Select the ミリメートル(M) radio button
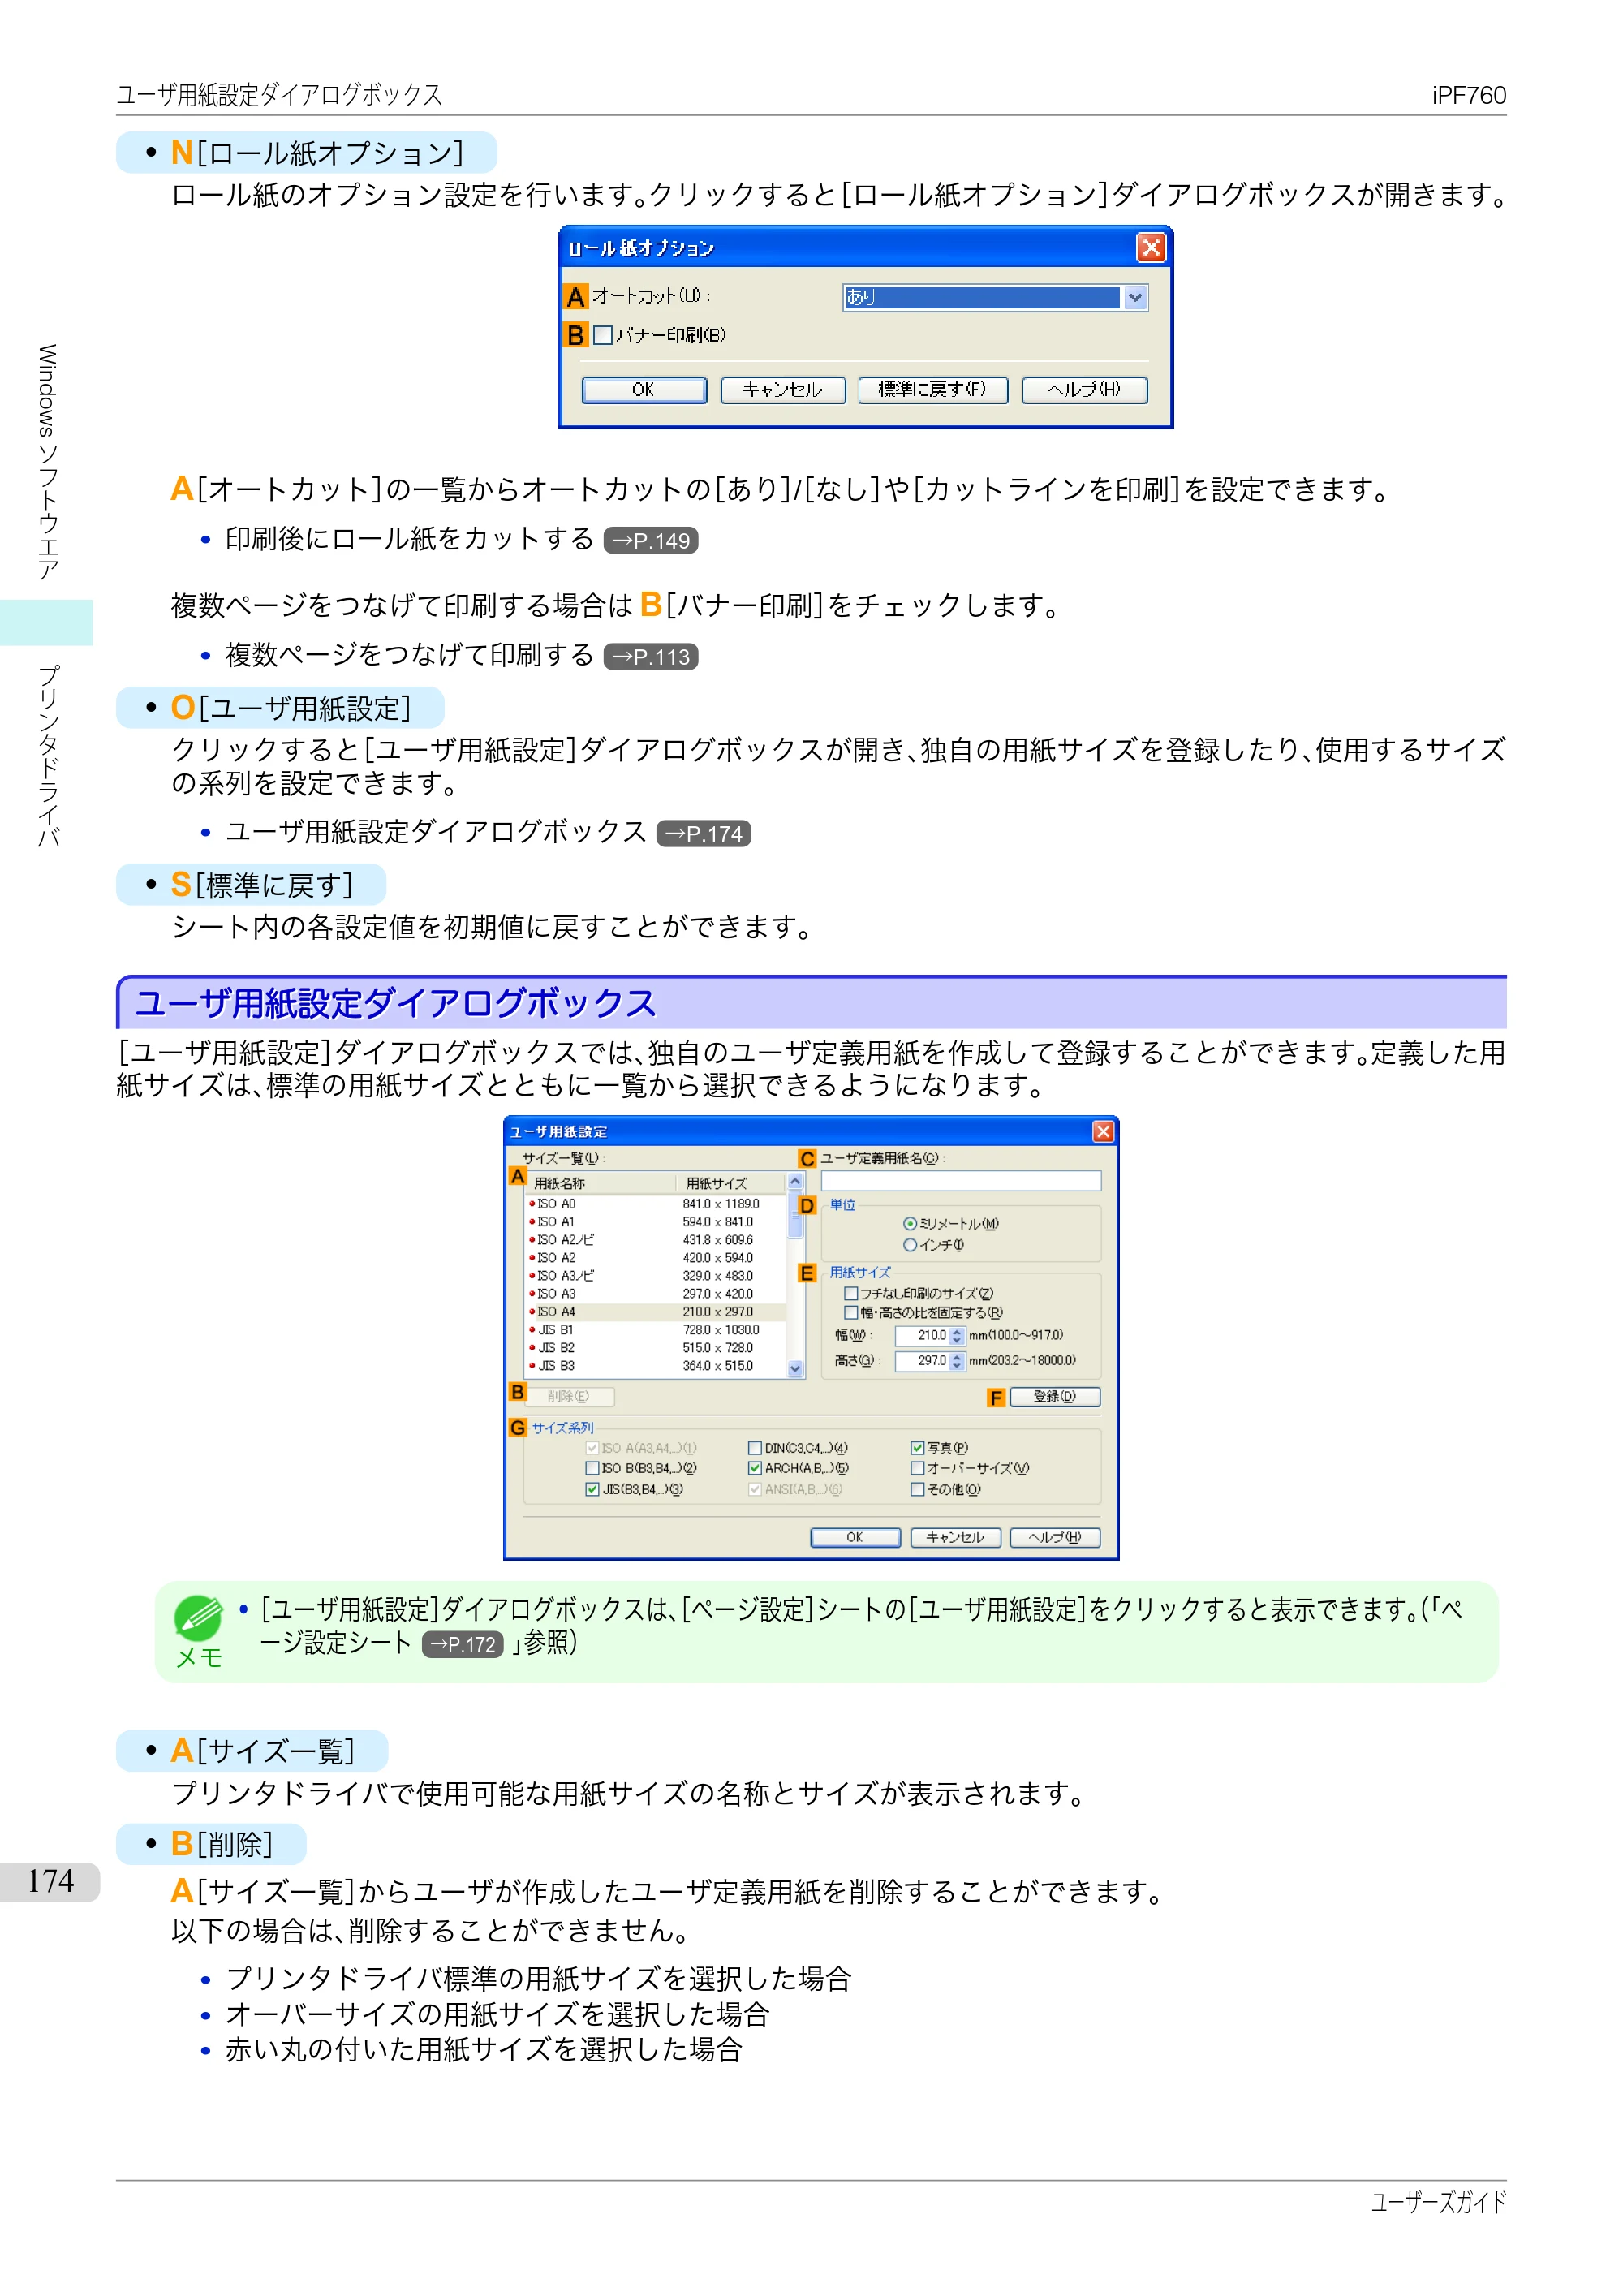The image size is (1623, 2296). [x=909, y=1224]
